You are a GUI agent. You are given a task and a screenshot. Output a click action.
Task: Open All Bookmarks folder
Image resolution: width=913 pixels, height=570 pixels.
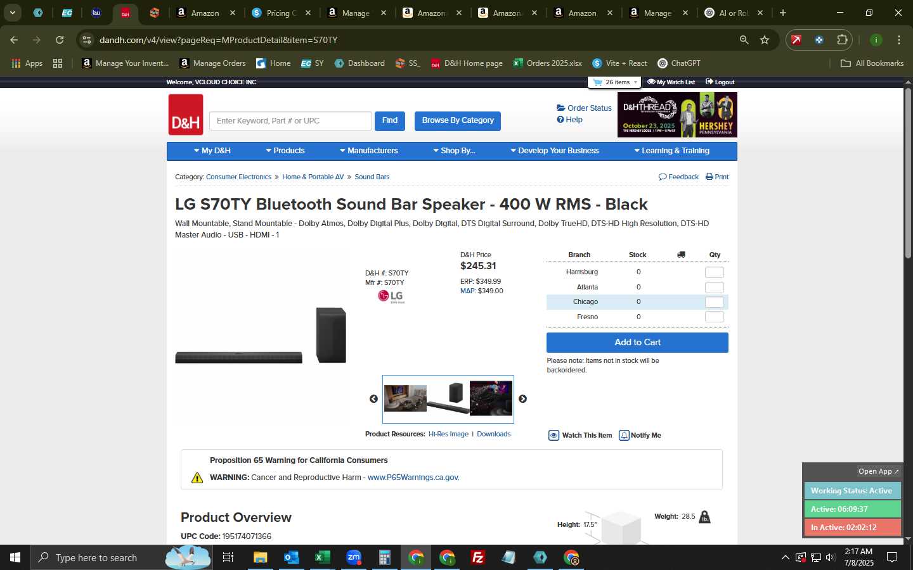coord(872,63)
